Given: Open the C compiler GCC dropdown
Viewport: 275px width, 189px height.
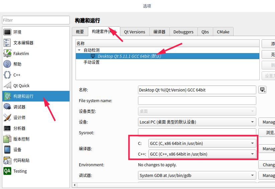Looking at the screenshot, I should coord(202,143).
